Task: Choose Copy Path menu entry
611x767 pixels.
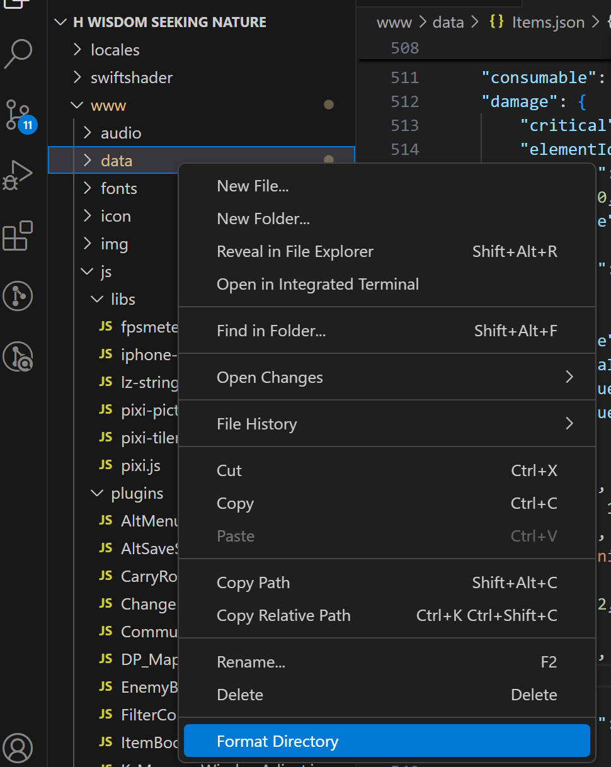Action: (387, 582)
